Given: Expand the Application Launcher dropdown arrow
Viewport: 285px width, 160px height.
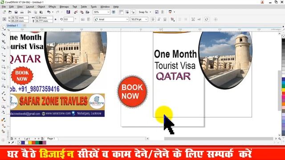Looking at the screenshot, I should [x=174, y=12].
